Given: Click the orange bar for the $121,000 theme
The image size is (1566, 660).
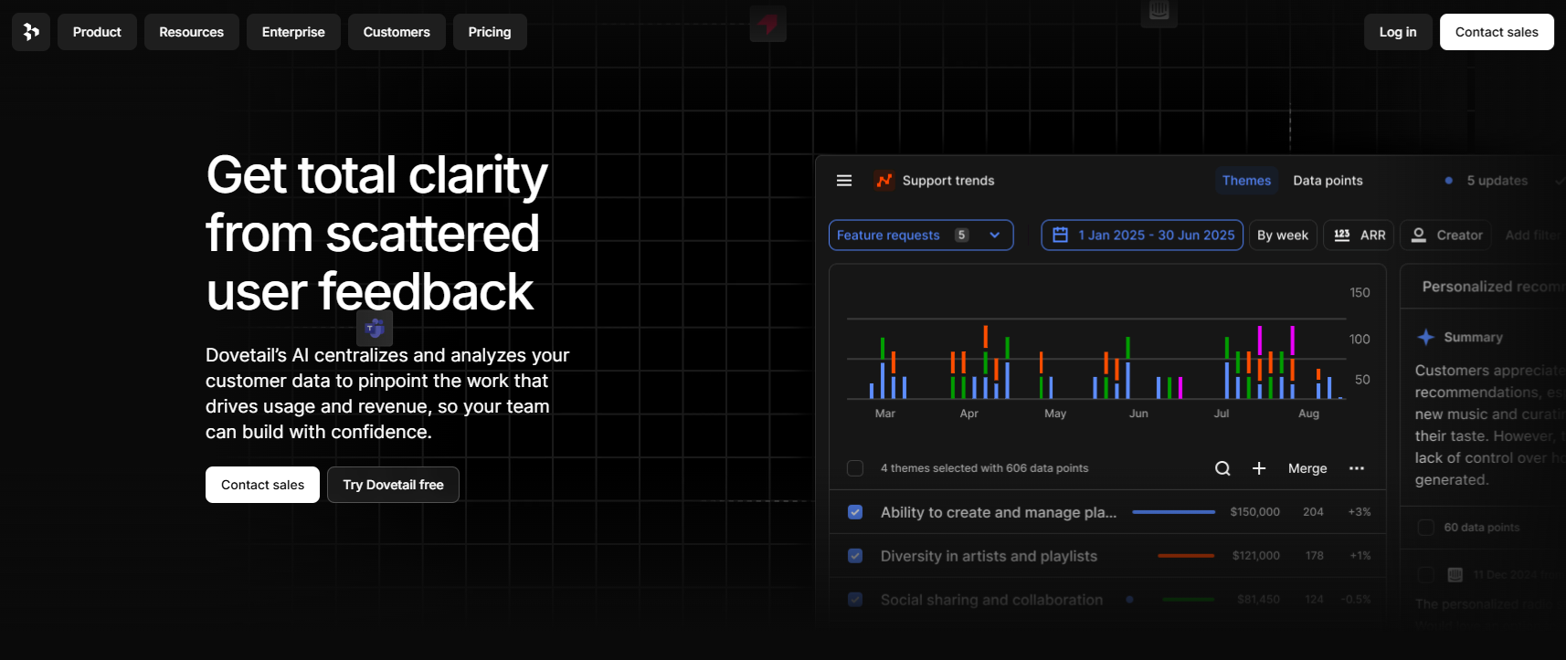Looking at the screenshot, I should point(1186,556).
